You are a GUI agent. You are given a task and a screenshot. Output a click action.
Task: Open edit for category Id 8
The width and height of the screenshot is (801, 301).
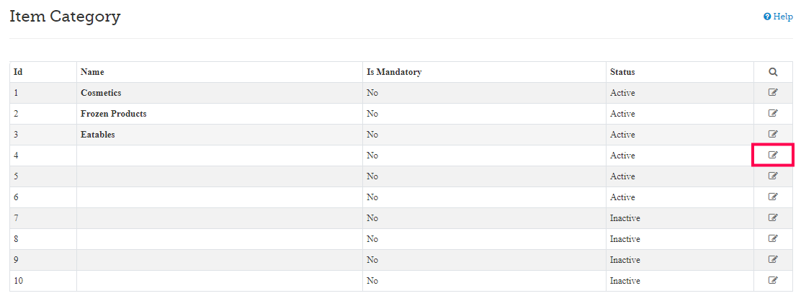point(773,238)
